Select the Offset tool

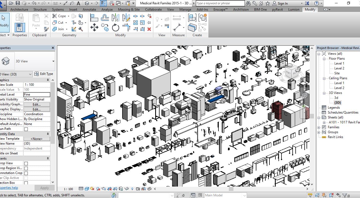click(x=105, y=18)
